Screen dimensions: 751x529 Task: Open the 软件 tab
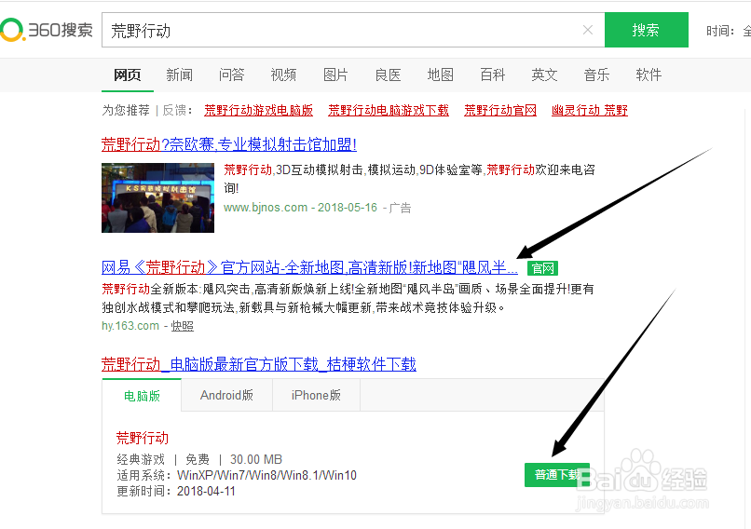pyautogui.click(x=649, y=75)
